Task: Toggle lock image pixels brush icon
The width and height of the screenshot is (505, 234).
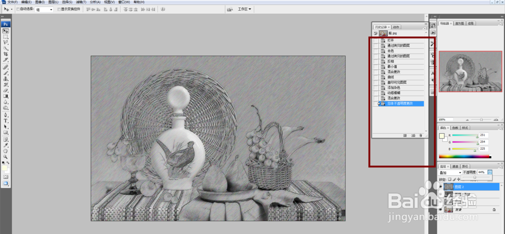Action: click(x=454, y=180)
